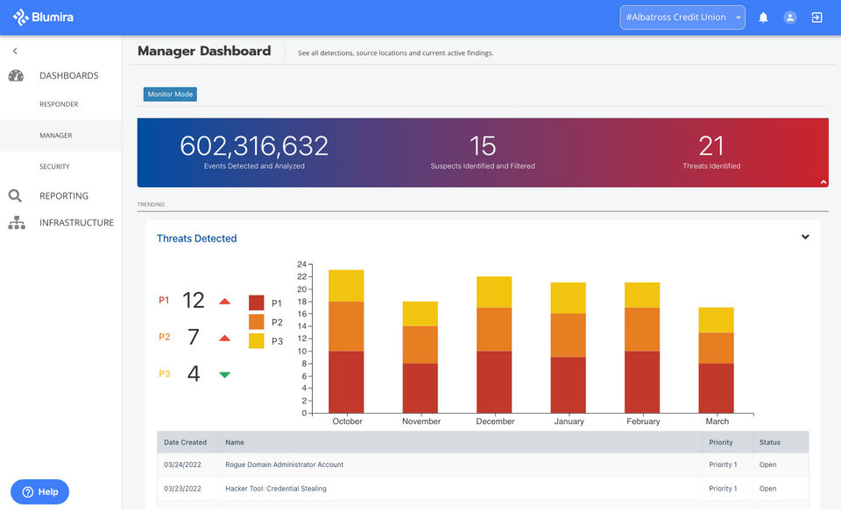
Task: Click the 602,316,632 events count
Action: [254, 146]
